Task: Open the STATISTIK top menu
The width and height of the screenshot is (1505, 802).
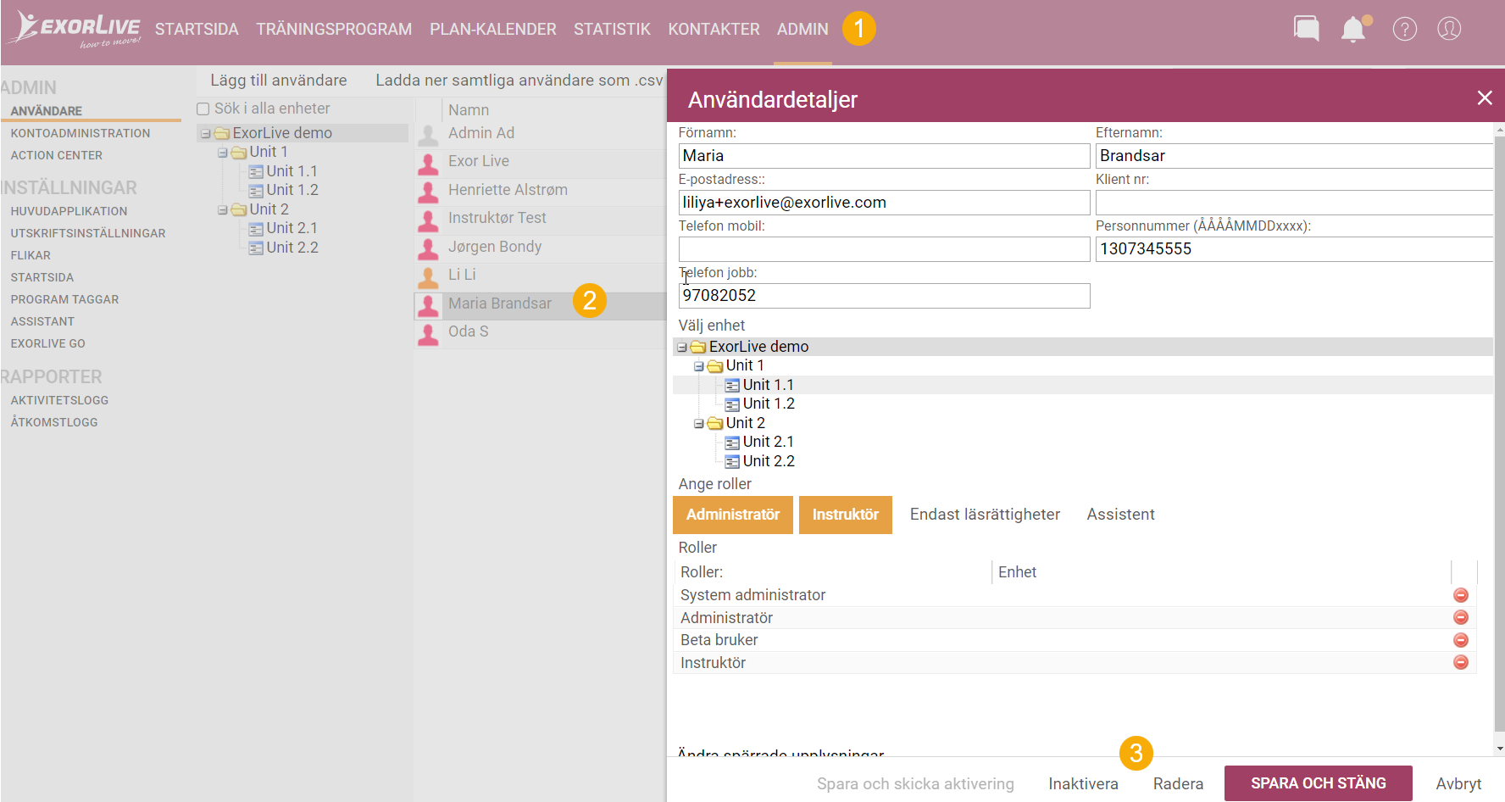Action: click(x=612, y=29)
